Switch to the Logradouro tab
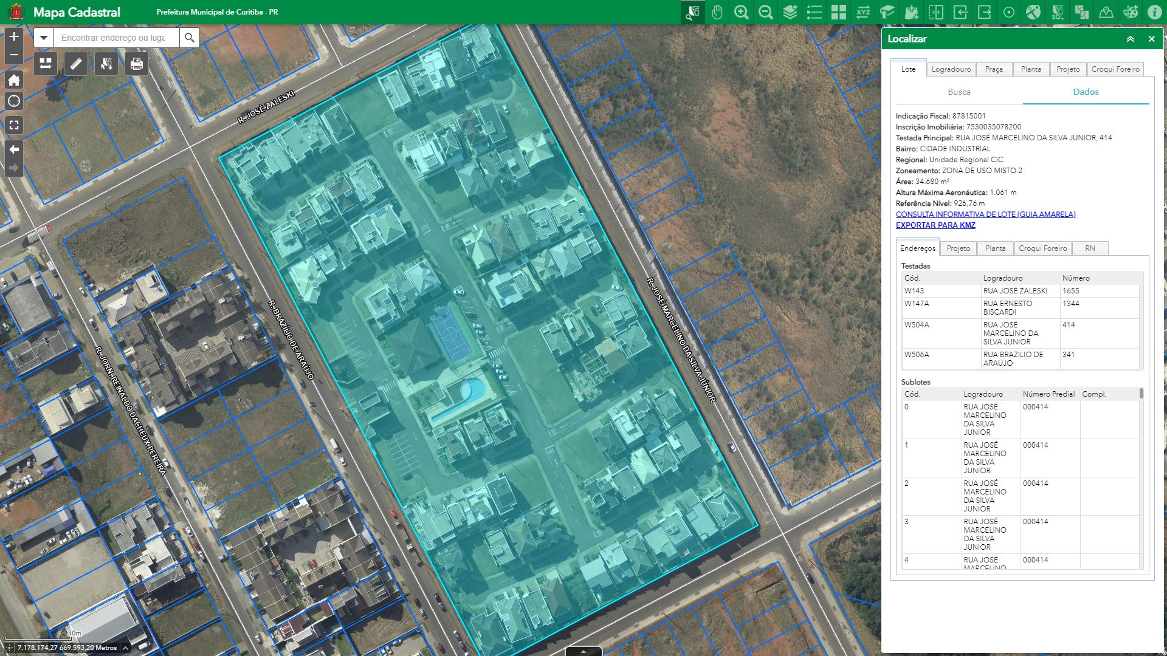 click(951, 69)
